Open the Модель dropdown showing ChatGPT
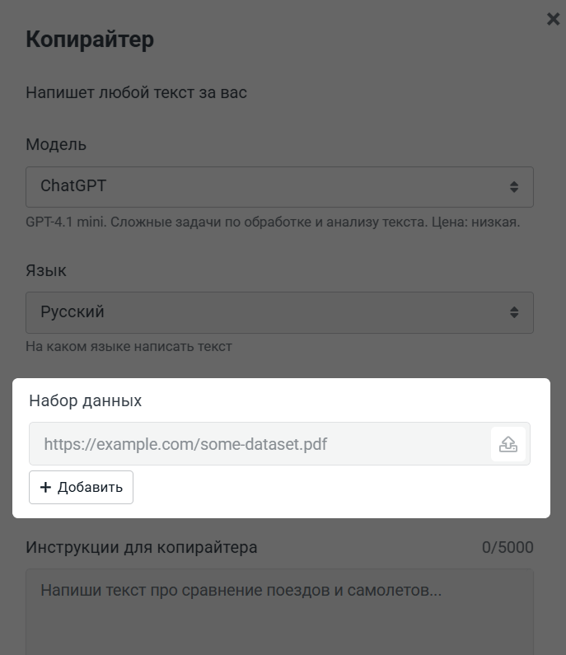This screenshot has width=566, height=655. coord(279,187)
